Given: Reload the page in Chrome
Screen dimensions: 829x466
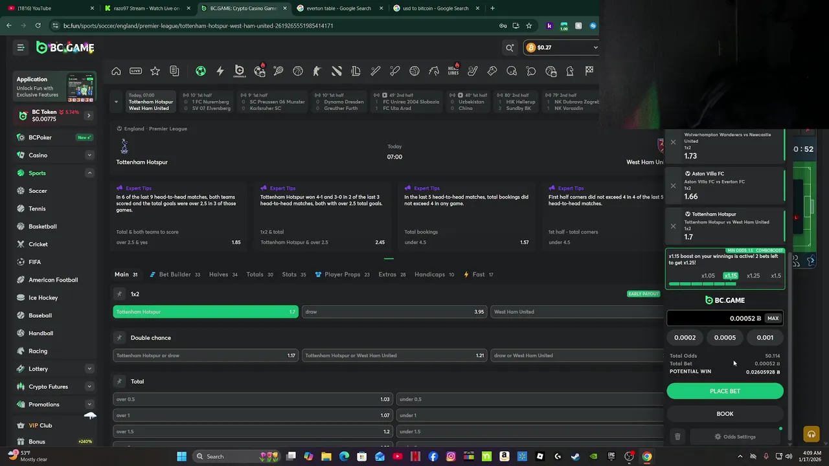Looking at the screenshot, I should coord(38,26).
